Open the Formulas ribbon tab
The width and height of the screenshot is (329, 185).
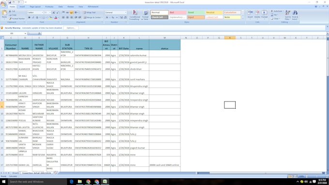click(49, 7)
